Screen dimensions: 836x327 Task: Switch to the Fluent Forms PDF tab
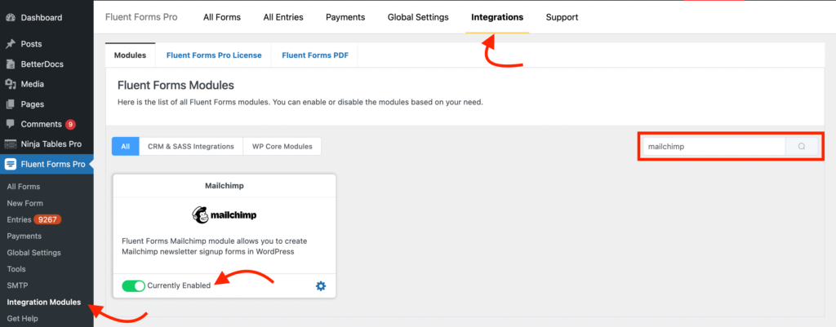(314, 55)
